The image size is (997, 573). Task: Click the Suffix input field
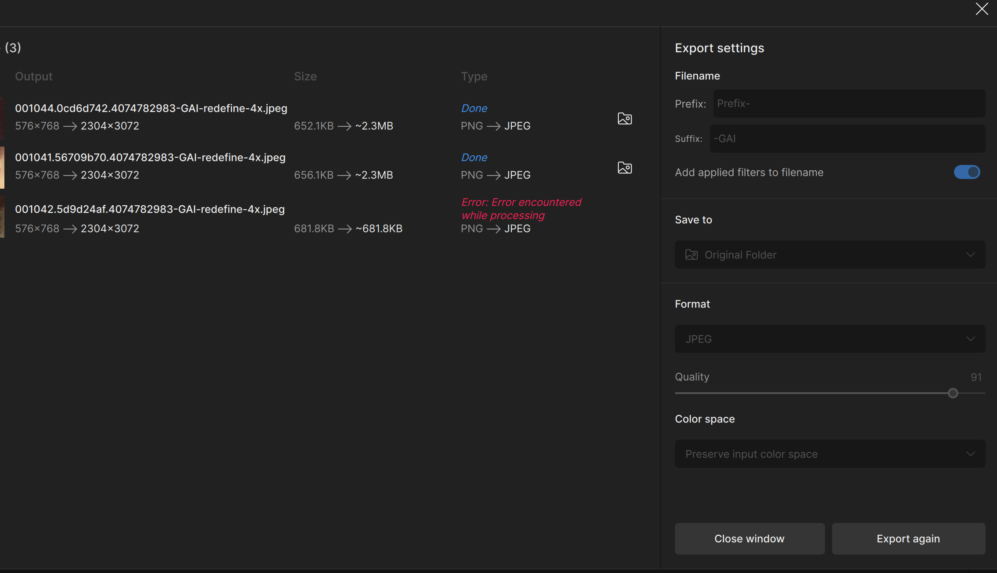pyautogui.click(x=847, y=139)
